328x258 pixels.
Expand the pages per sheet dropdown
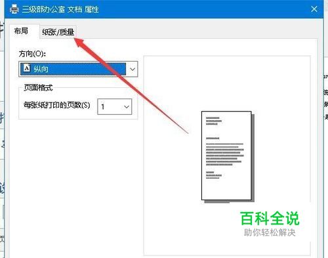(x=115, y=106)
